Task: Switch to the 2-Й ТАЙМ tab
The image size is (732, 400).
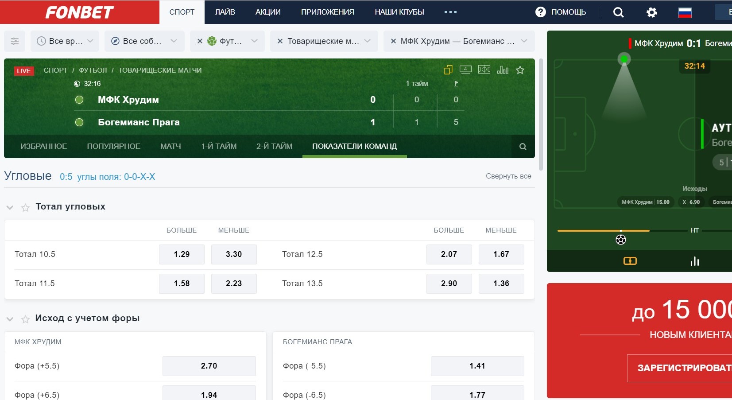Action: (274, 146)
